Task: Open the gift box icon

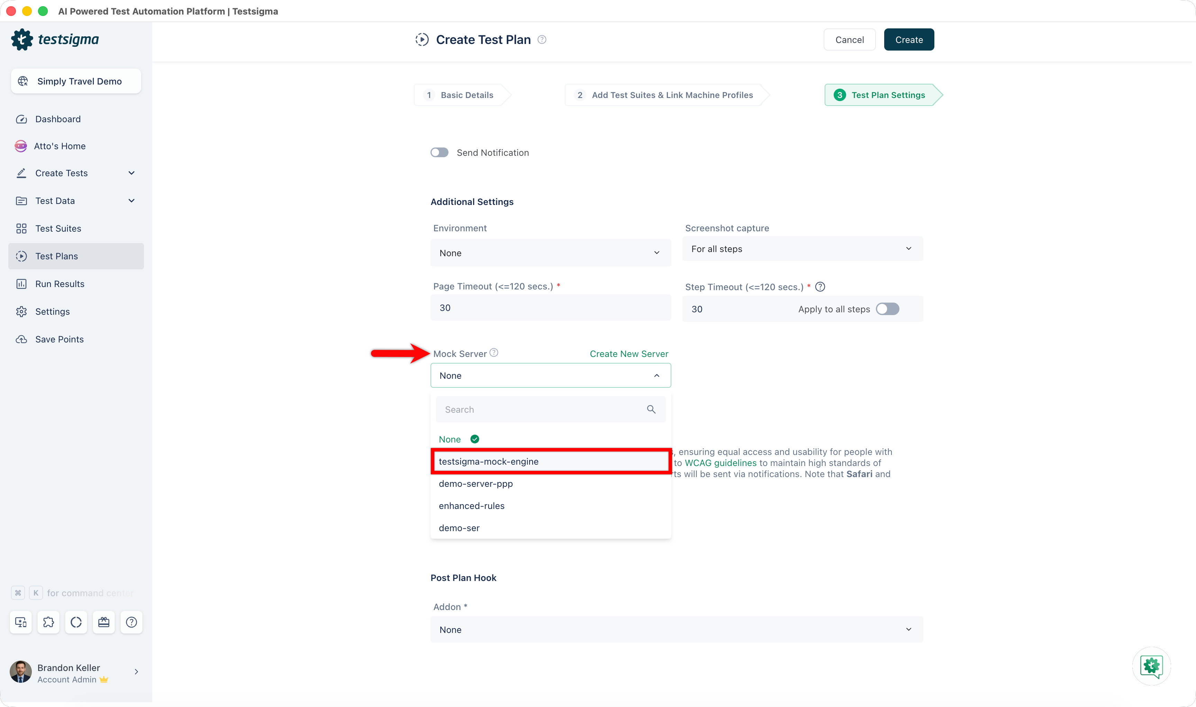Action: point(104,622)
